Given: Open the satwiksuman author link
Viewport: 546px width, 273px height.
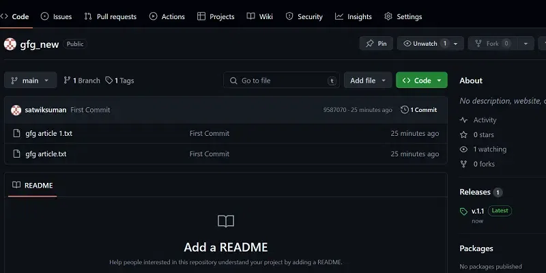Looking at the screenshot, I should (46, 110).
